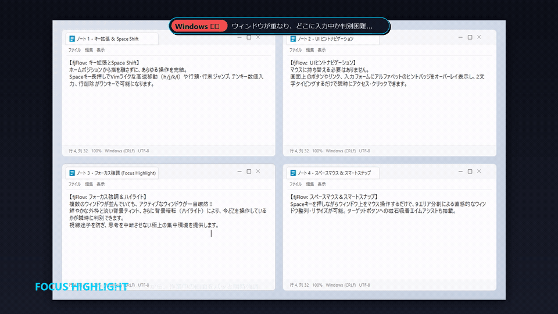The image size is (558, 314).
Task: Close the ノート 3 window
Action: tap(258, 171)
